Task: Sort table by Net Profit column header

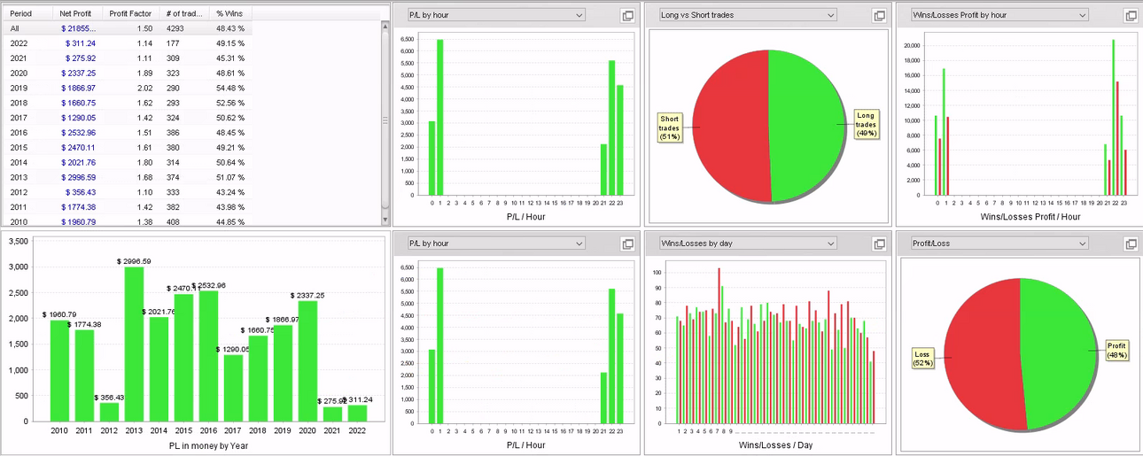Action: pos(76,14)
